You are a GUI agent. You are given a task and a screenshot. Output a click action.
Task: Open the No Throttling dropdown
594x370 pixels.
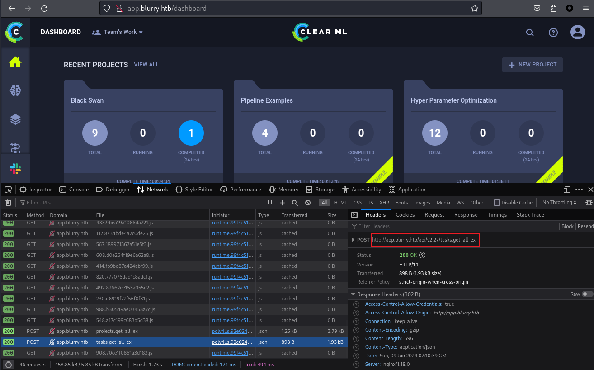(560, 203)
